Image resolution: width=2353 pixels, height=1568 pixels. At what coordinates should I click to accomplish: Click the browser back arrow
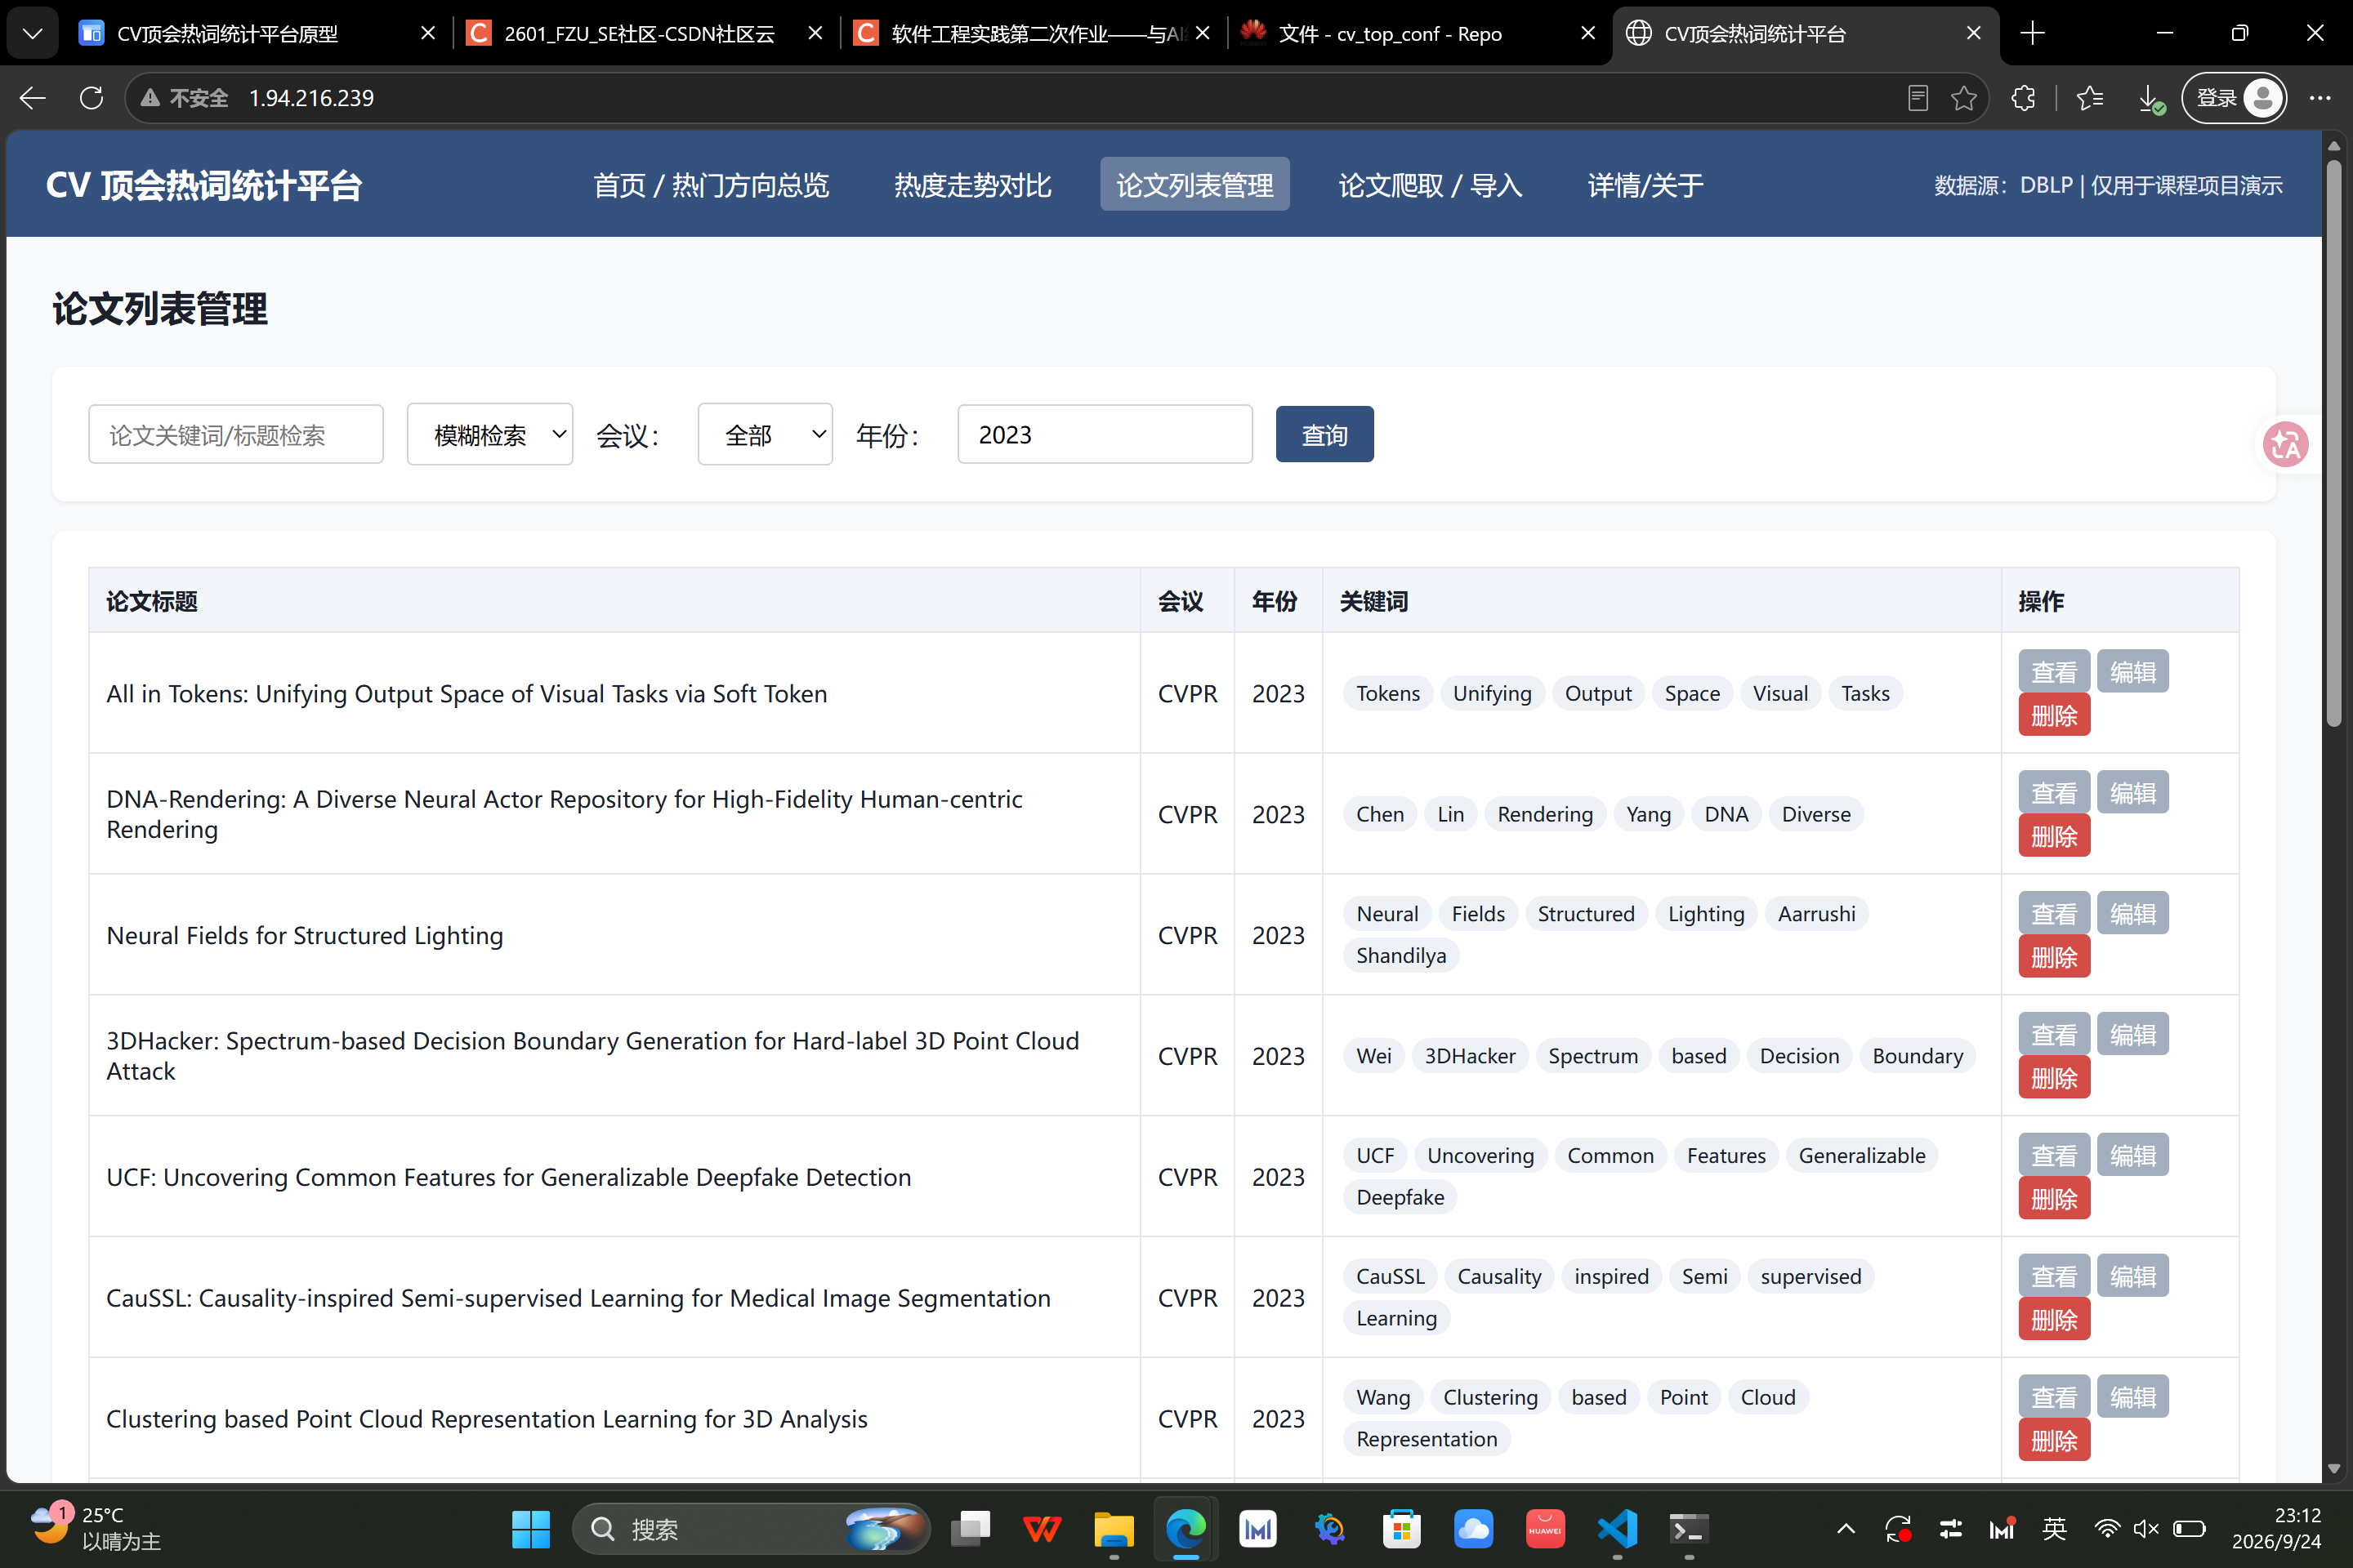point(33,98)
